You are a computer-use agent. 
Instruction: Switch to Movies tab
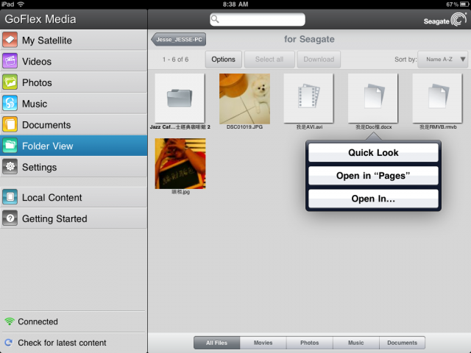[x=263, y=343]
